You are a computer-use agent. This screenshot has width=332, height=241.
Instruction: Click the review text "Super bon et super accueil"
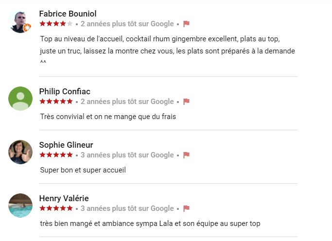83,170
